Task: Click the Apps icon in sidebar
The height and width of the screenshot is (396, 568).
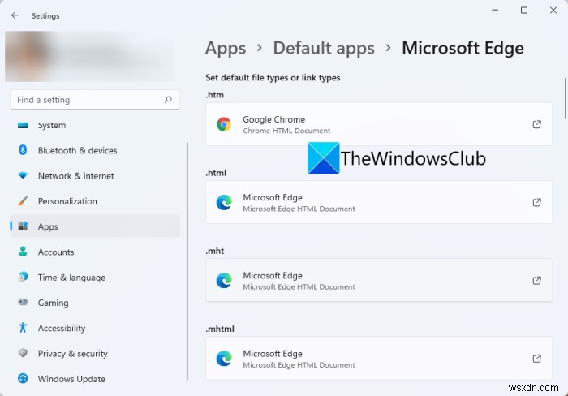Action: tap(23, 226)
